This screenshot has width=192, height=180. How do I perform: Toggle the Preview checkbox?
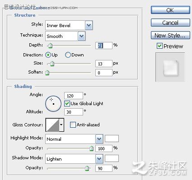[x=159, y=46]
